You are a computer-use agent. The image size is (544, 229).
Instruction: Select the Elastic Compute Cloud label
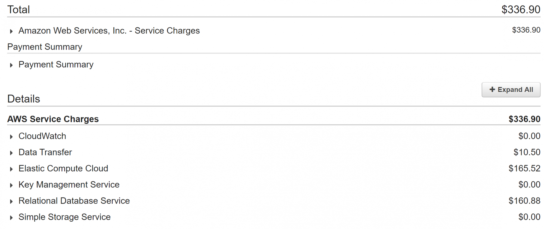[63, 168]
